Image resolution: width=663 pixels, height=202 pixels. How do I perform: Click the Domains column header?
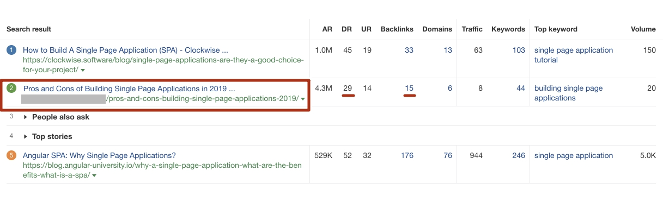pos(437,29)
